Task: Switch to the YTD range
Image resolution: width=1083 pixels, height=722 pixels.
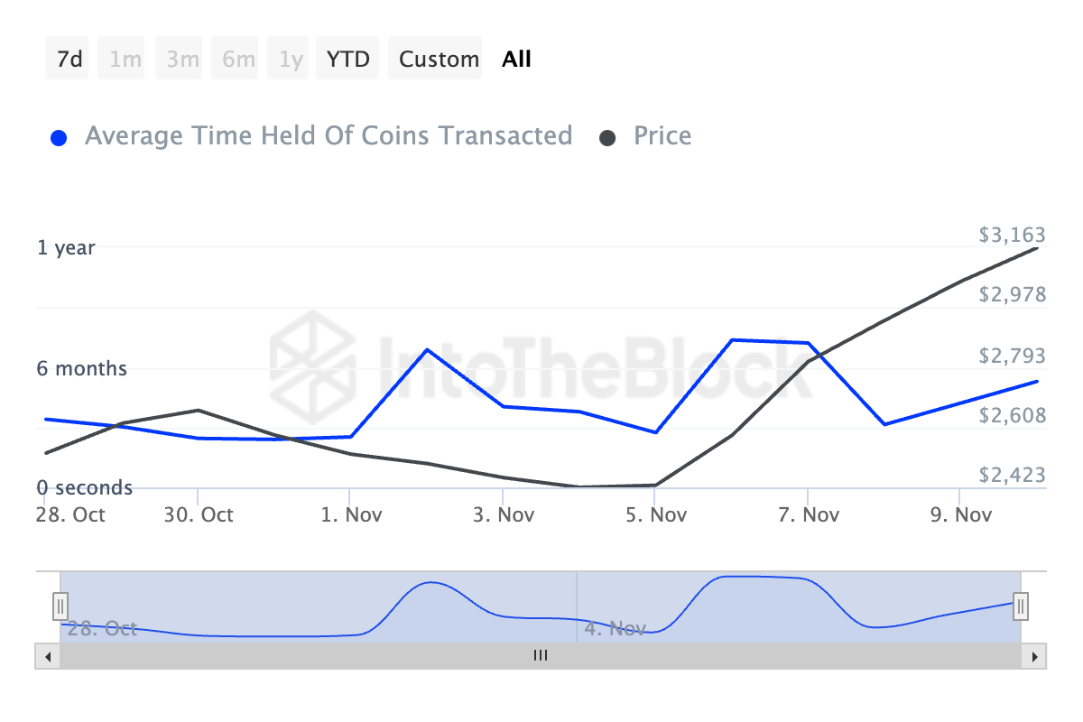Action: pyautogui.click(x=347, y=59)
